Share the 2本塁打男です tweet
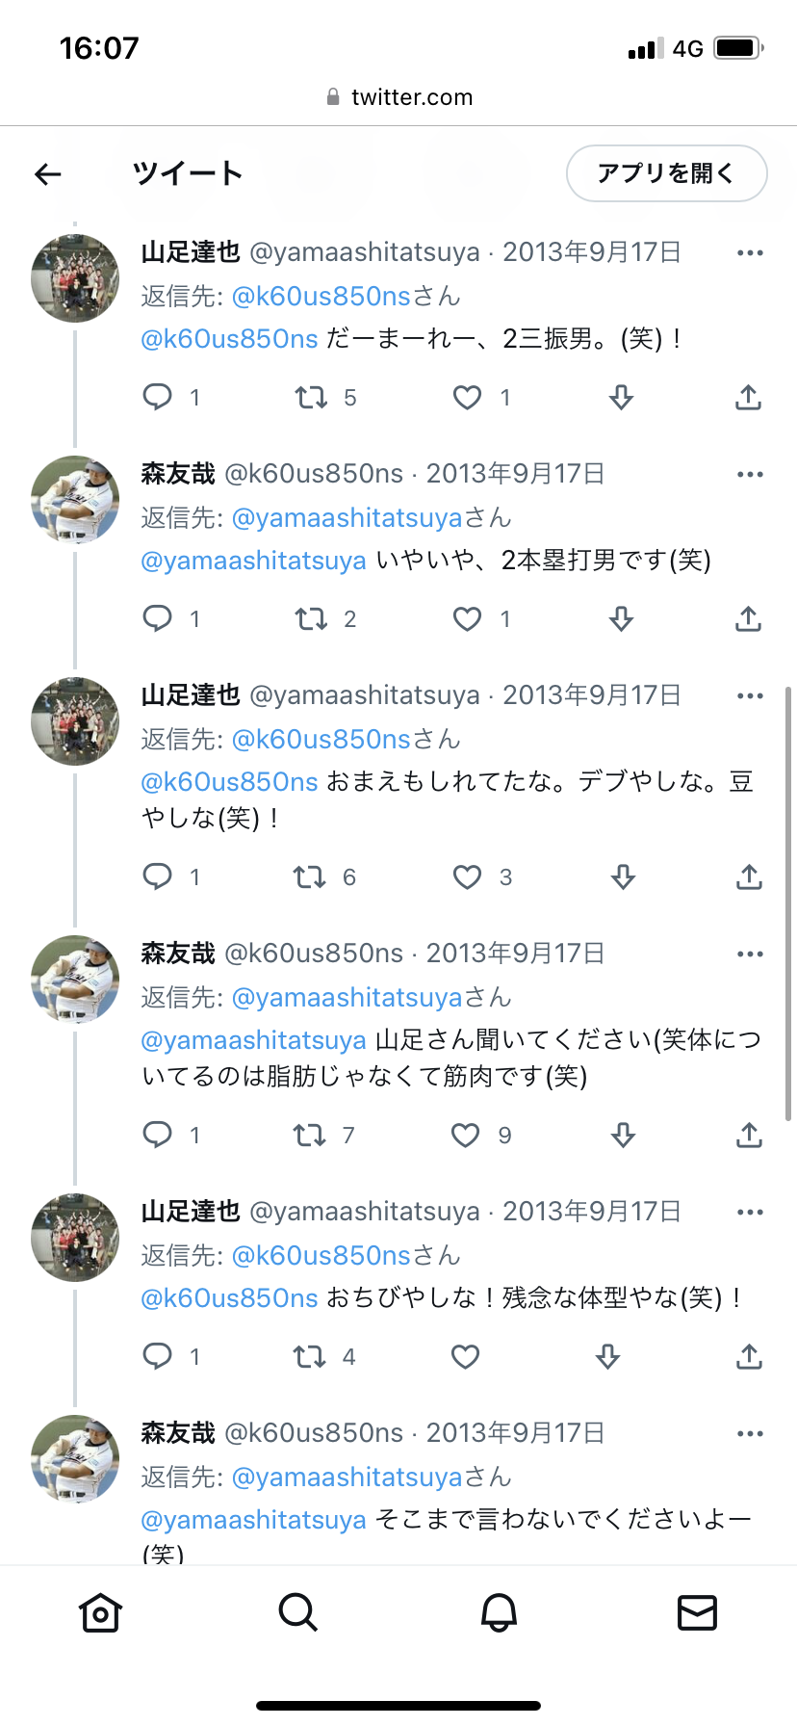797x1726 pixels. 749,618
